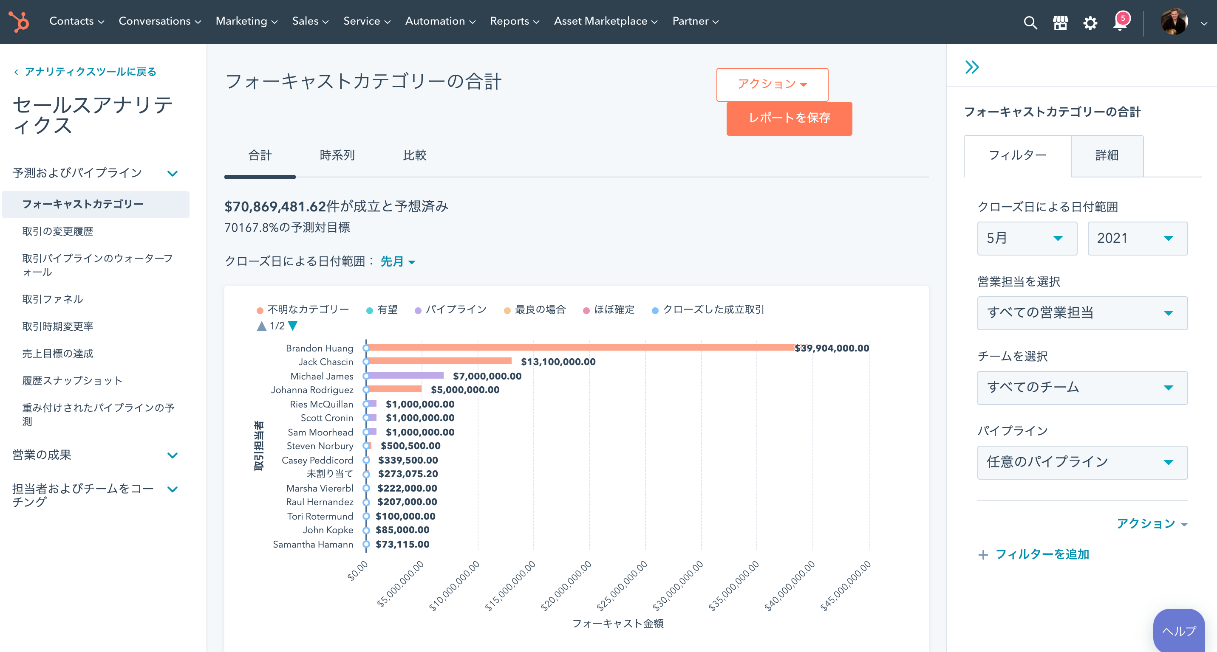Click the HubSpot sprocket logo
This screenshot has width=1217, height=652.
pos(19,22)
